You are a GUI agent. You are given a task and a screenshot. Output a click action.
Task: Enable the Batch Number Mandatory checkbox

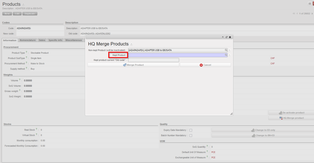pos(191,135)
